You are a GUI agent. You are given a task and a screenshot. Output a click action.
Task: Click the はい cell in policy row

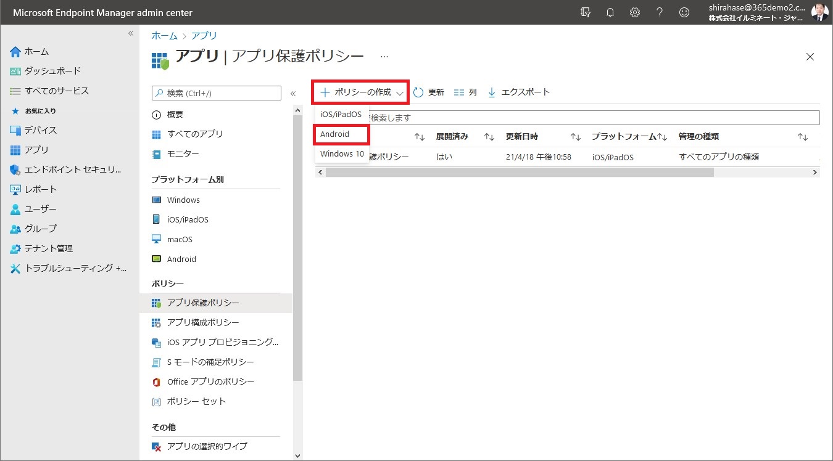pyautogui.click(x=444, y=157)
